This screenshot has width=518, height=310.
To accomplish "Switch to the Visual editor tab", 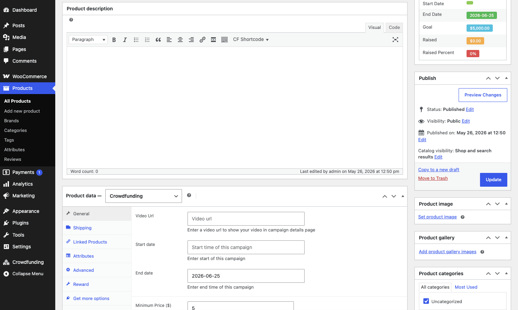I will click(374, 28).
